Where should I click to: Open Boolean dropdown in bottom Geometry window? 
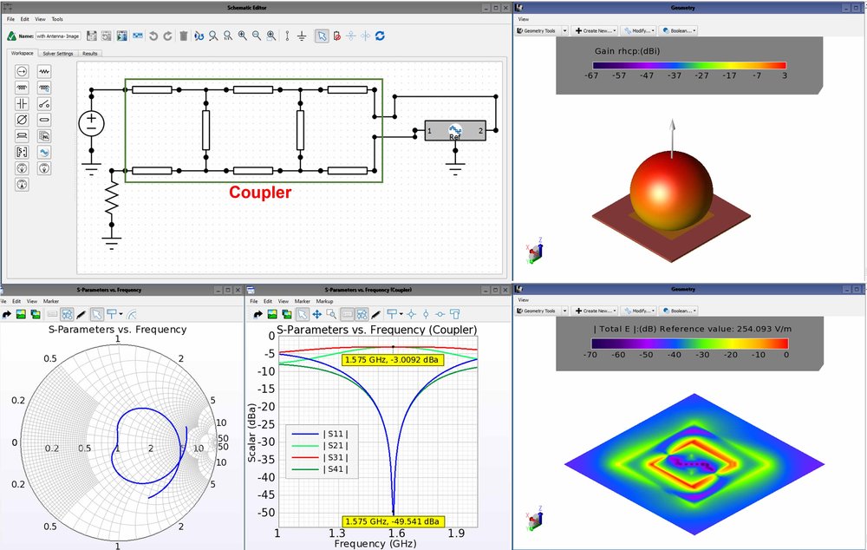point(679,311)
